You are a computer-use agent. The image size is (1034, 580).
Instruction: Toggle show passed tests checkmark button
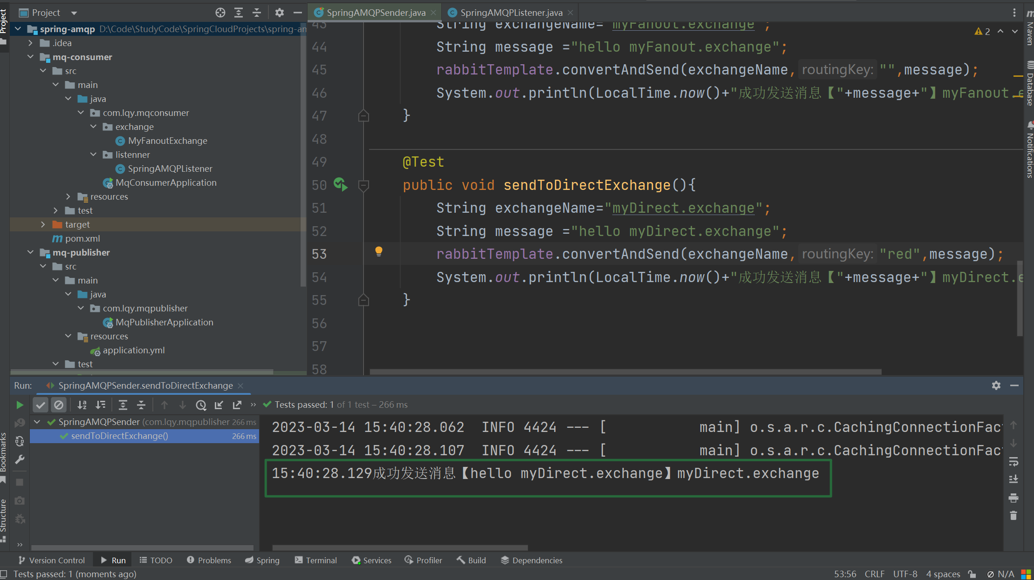point(41,405)
